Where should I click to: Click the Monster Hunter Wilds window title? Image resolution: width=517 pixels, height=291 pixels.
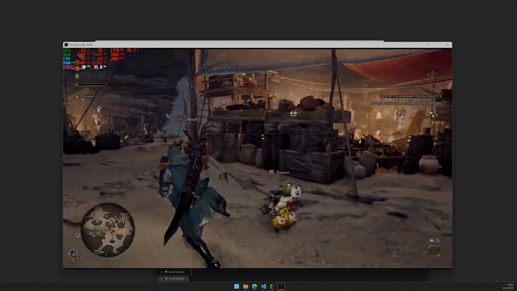[81, 45]
